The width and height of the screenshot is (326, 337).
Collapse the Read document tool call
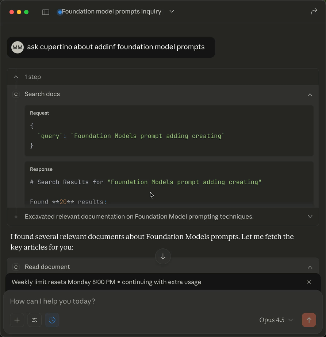coord(310,267)
